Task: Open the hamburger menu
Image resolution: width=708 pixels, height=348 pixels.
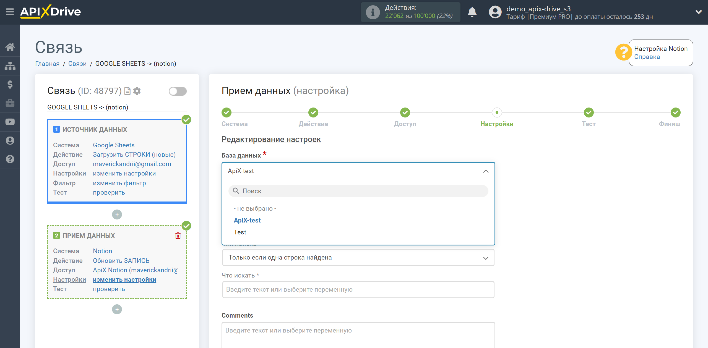Action: click(10, 12)
